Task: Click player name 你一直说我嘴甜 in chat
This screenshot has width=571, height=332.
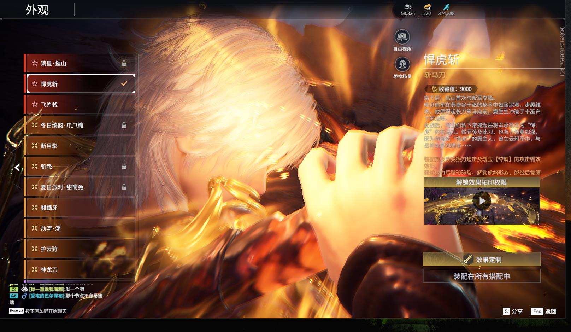Action: 47,289
